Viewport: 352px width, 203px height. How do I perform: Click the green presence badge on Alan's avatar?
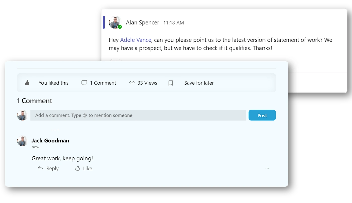tap(120, 27)
